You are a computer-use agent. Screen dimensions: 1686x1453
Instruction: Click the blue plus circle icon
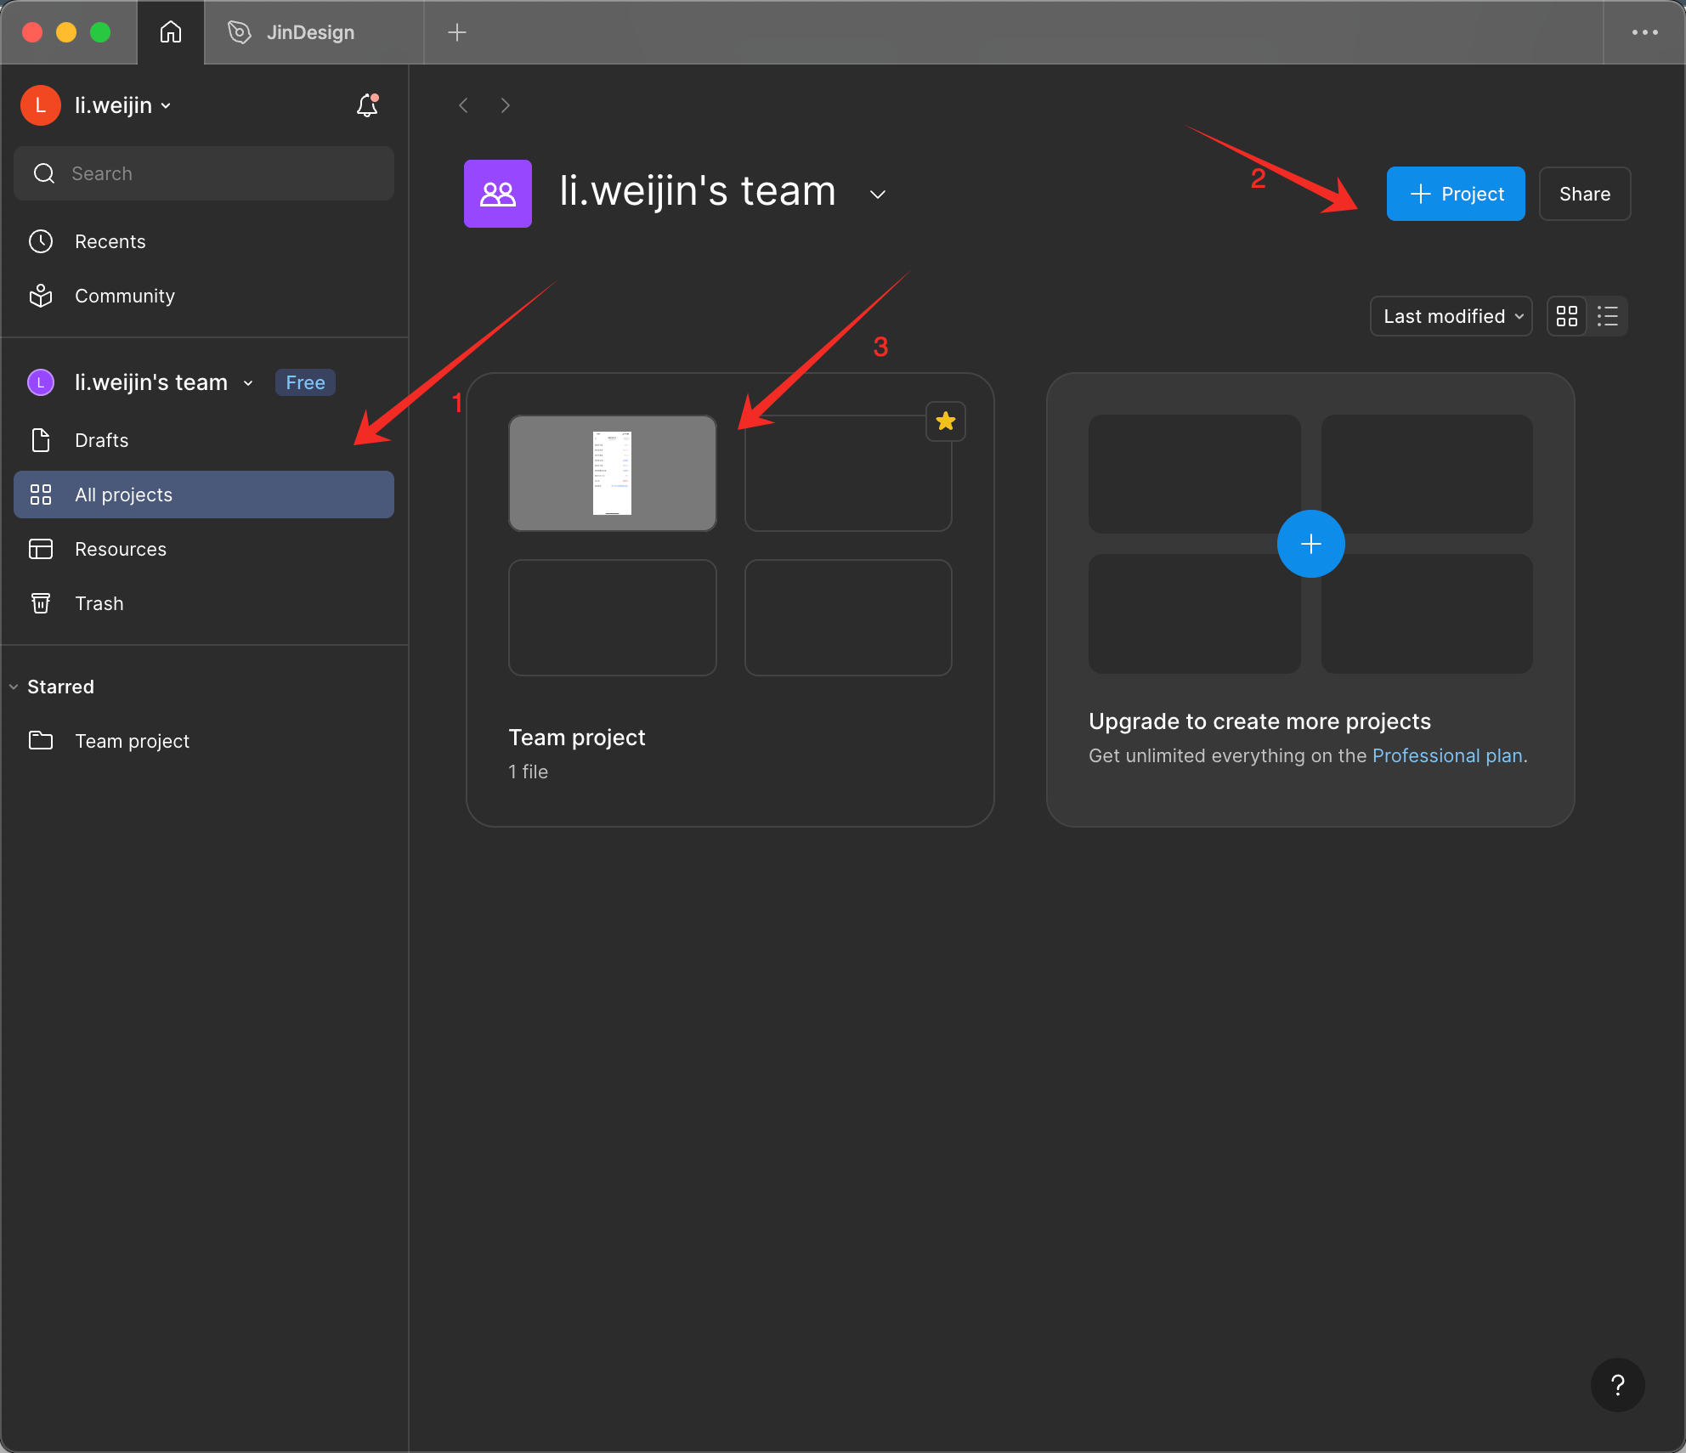[x=1310, y=544]
